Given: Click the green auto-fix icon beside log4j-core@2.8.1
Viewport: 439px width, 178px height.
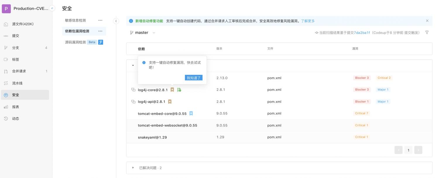Looking at the screenshot, I should click(179, 90).
